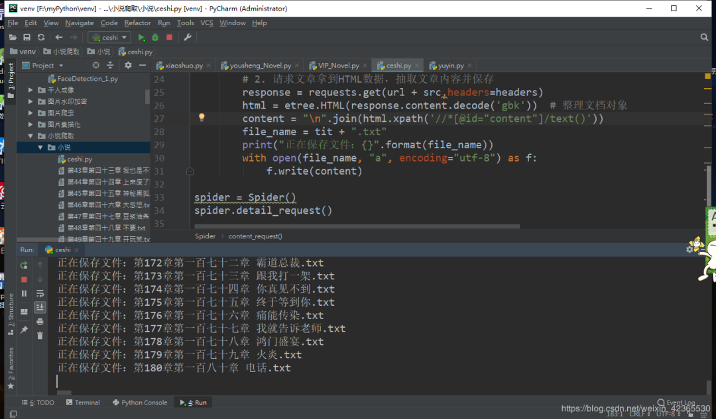716x419 pixels.
Task: Stop the program with the toolbar red square
Action: point(170,37)
